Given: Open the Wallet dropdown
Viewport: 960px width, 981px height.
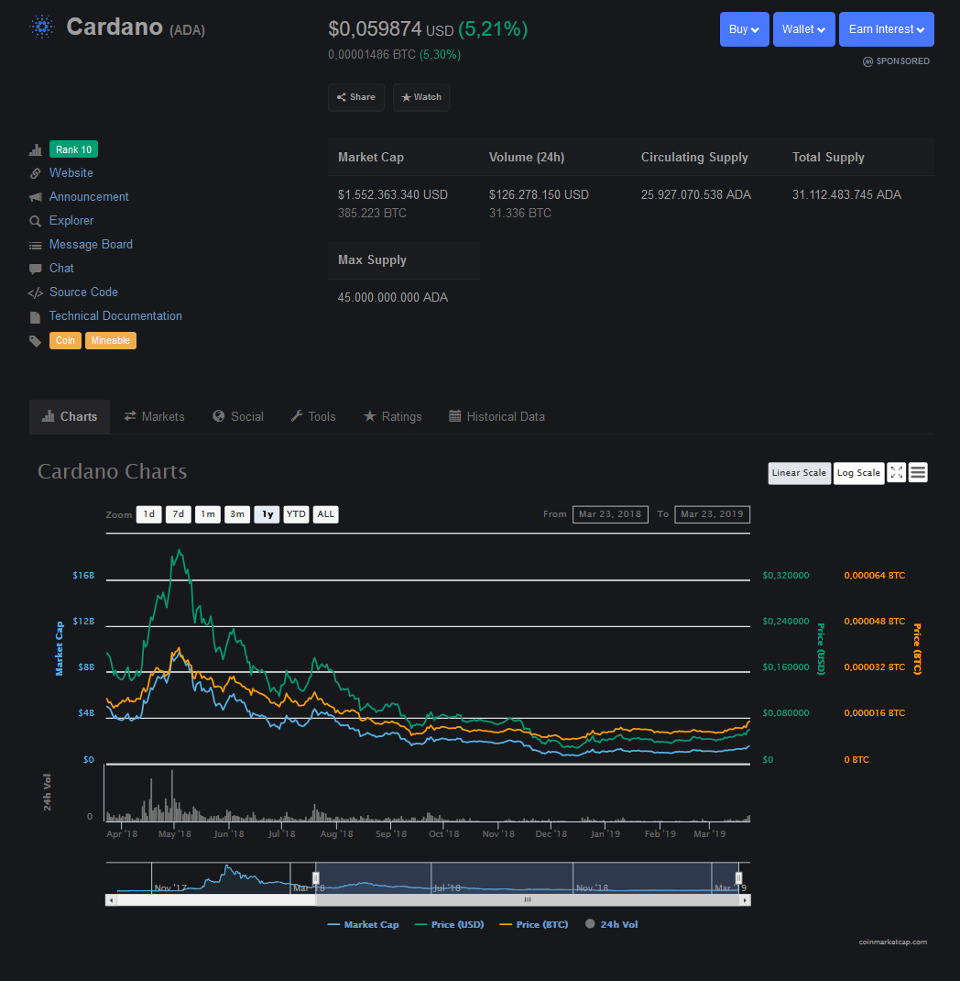Looking at the screenshot, I should [x=803, y=29].
